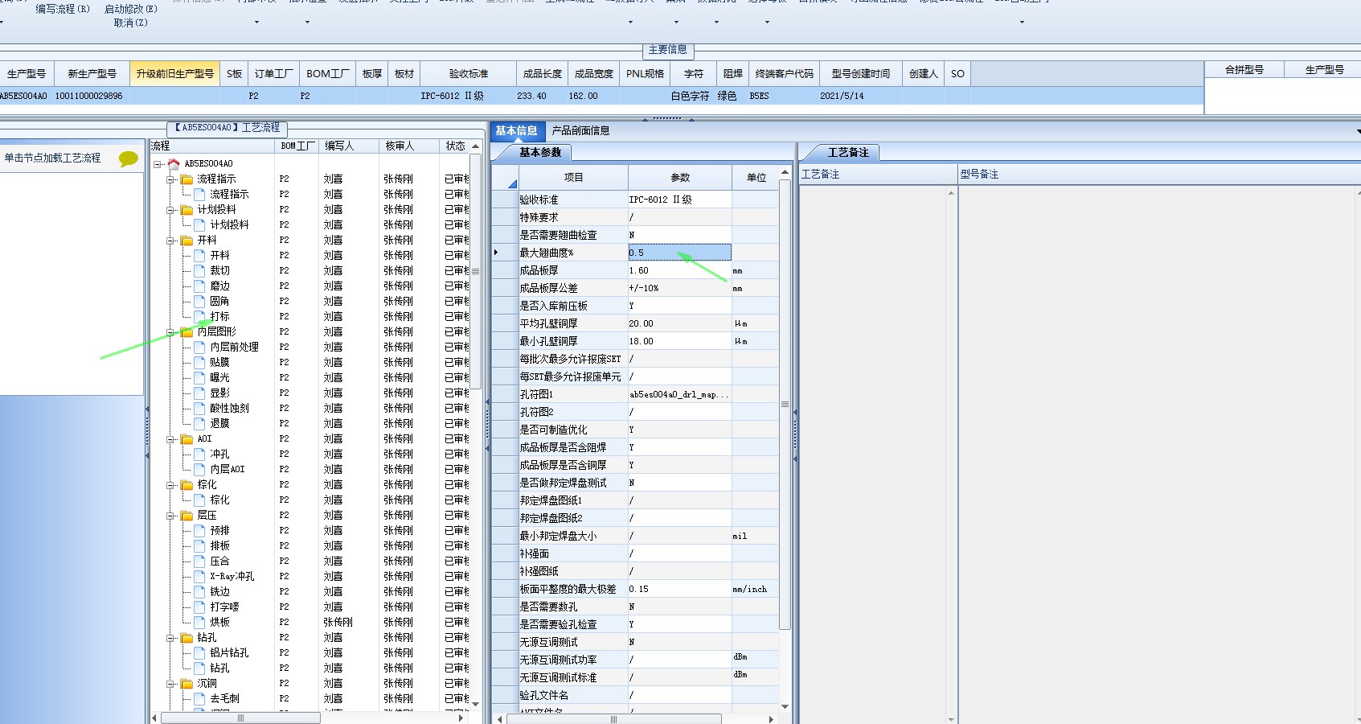
Task: Click the 启动修改(E) button
Action: click(131, 9)
